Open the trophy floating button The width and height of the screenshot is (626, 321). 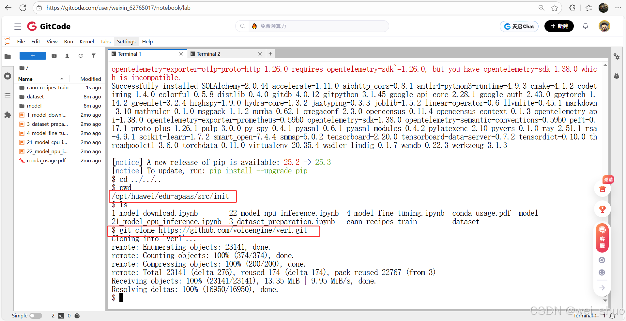(603, 209)
